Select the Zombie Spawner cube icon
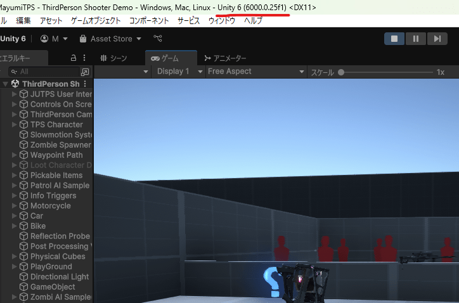 pyautogui.click(x=23, y=145)
